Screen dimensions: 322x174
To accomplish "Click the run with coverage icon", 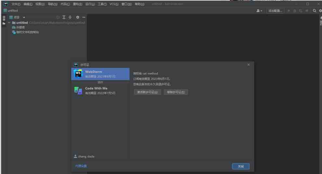I will click(x=301, y=11).
